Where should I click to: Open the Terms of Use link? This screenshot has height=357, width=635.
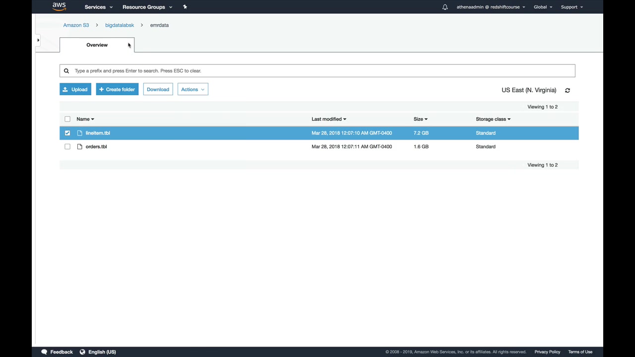tap(580, 352)
